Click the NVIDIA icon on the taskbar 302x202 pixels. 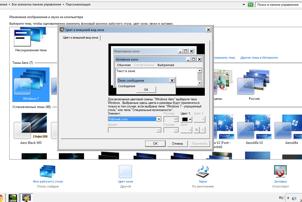tap(13, 198)
